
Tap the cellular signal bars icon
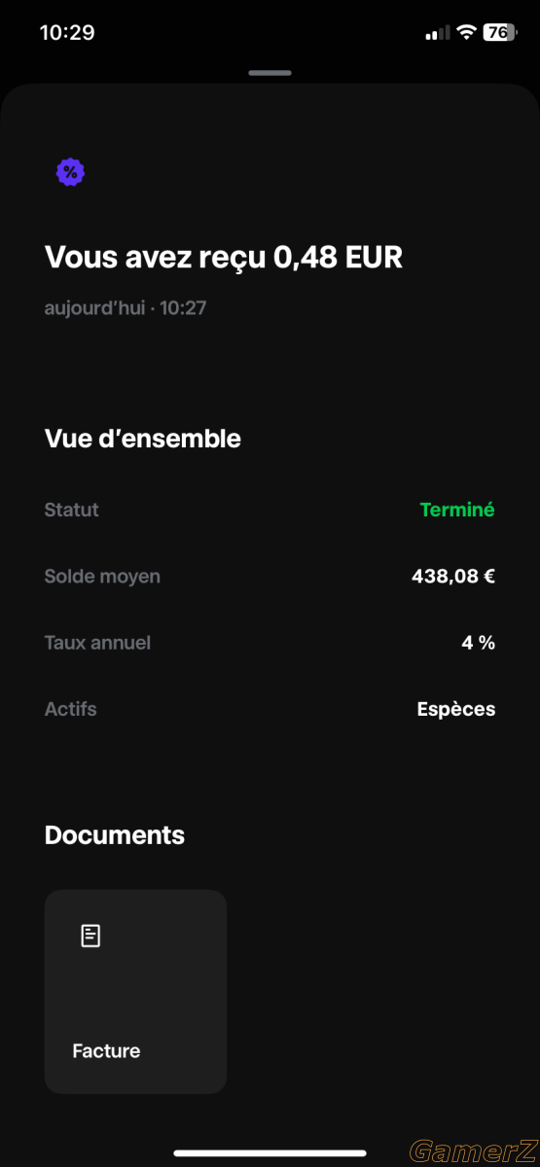(x=438, y=33)
